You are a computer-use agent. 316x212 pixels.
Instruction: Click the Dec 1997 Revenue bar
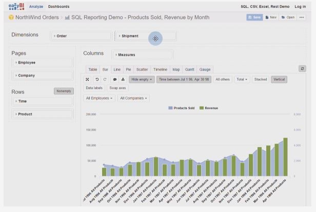251,165
